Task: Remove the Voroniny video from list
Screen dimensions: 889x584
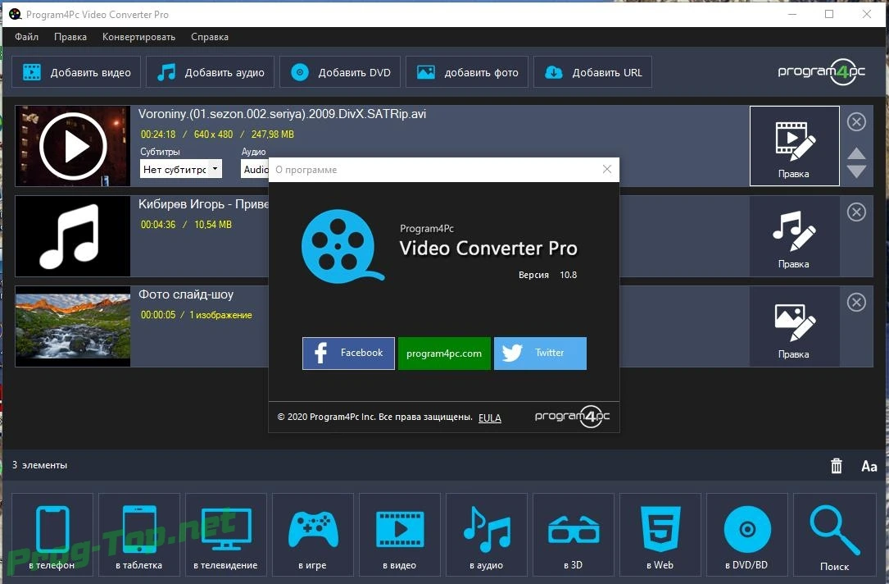Action: point(856,121)
